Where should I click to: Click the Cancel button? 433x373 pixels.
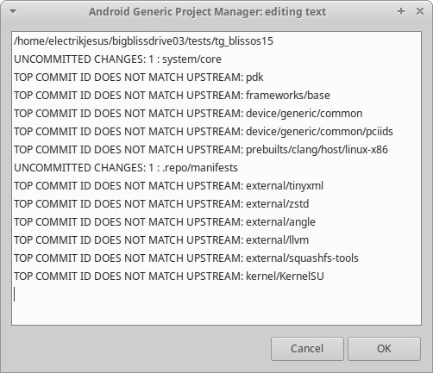coord(307,349)
